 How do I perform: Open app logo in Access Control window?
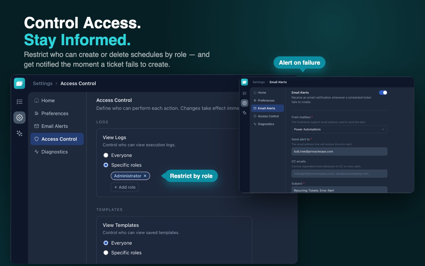point(19,84)
